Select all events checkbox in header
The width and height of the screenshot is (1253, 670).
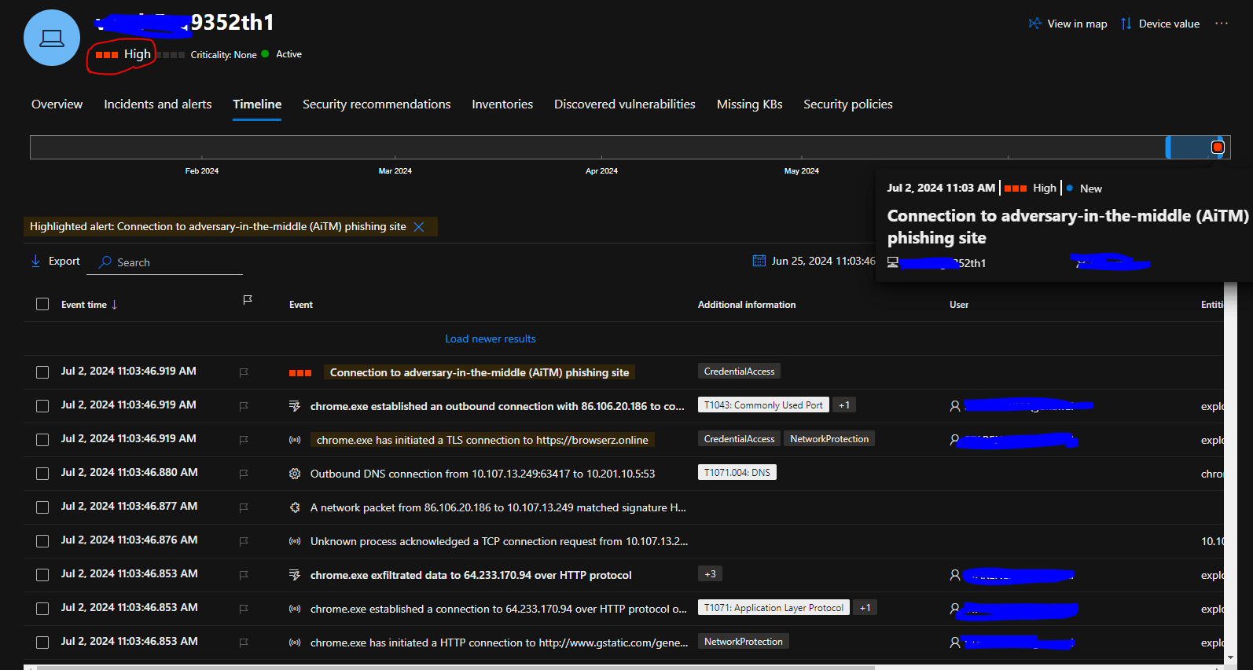42,304
